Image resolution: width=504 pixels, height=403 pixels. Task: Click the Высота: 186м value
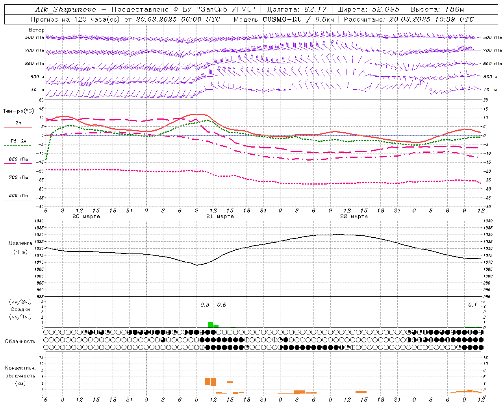(x=437, y=9)
